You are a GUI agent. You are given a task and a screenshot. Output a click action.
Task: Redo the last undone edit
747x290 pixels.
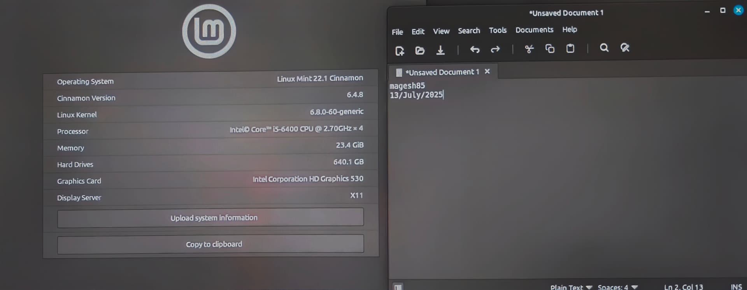pos(495,49)
